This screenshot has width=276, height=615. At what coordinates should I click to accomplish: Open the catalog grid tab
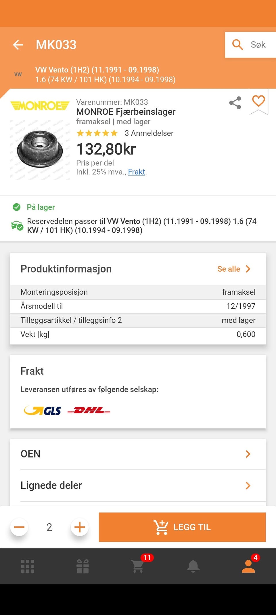(28, 566)
